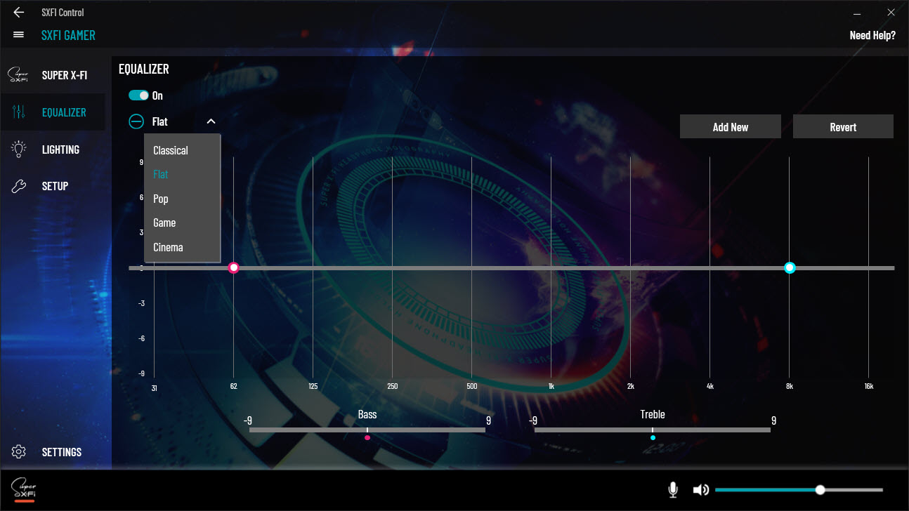
Task: Click the cyan treble handle at 8k
Action: (x=790, y=267)
